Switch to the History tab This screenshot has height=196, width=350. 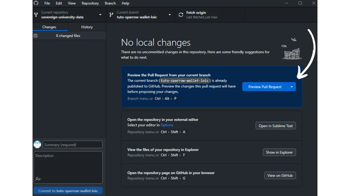(x=87, y=27)
